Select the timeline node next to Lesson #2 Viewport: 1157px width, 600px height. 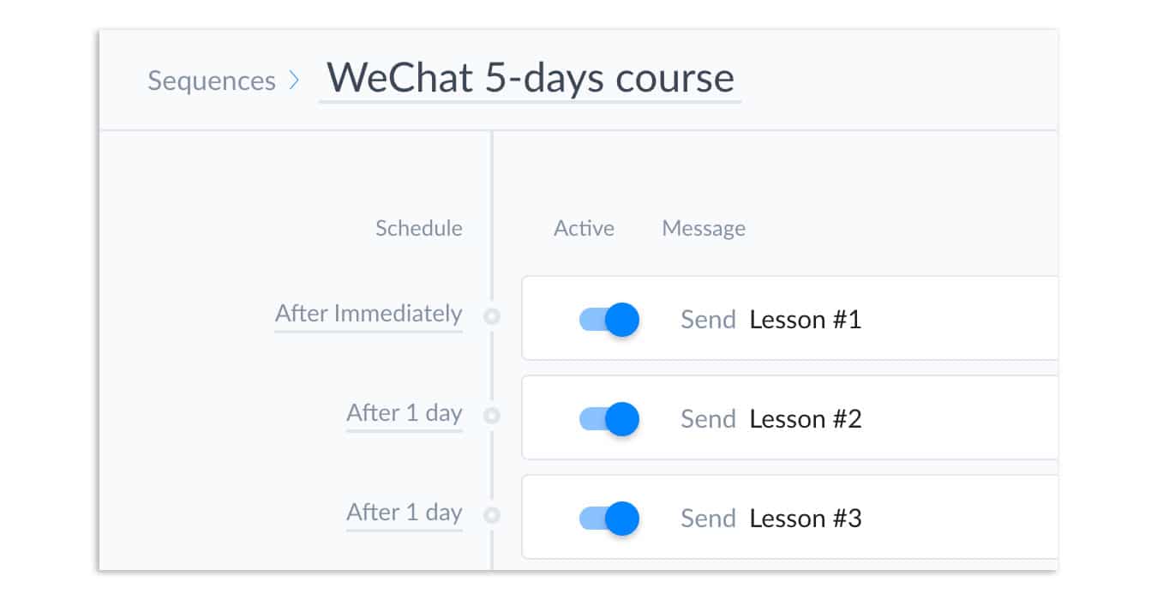tap(492, 416)
